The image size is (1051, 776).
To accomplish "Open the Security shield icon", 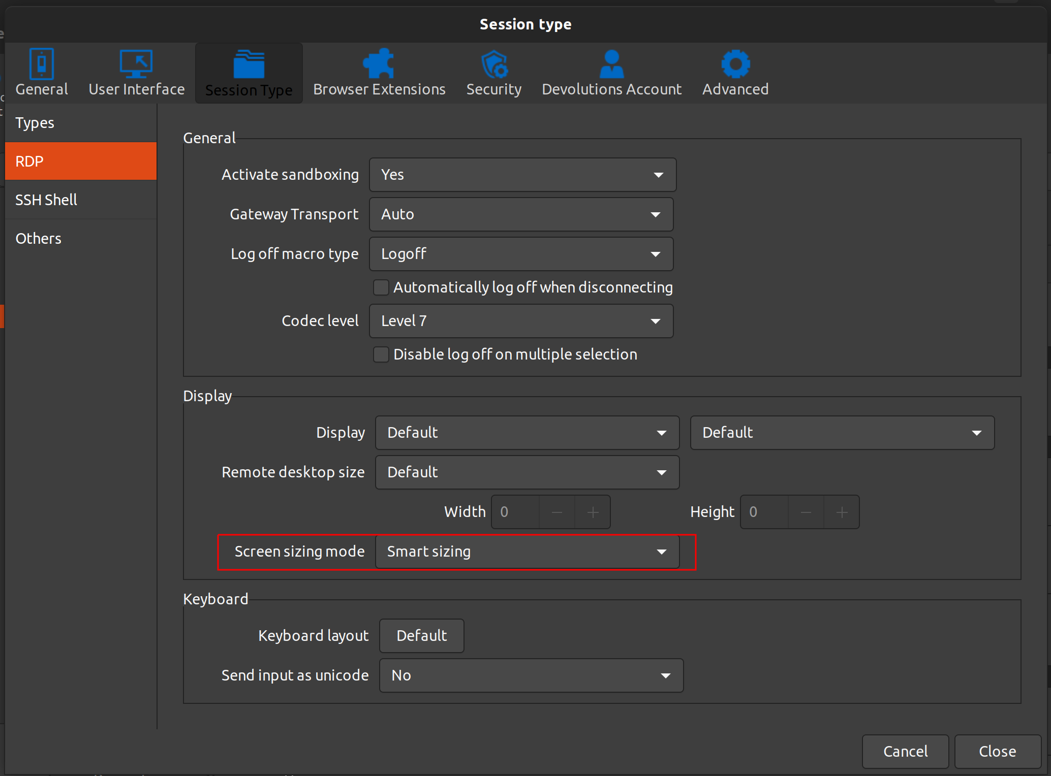I will pos(494,64).
